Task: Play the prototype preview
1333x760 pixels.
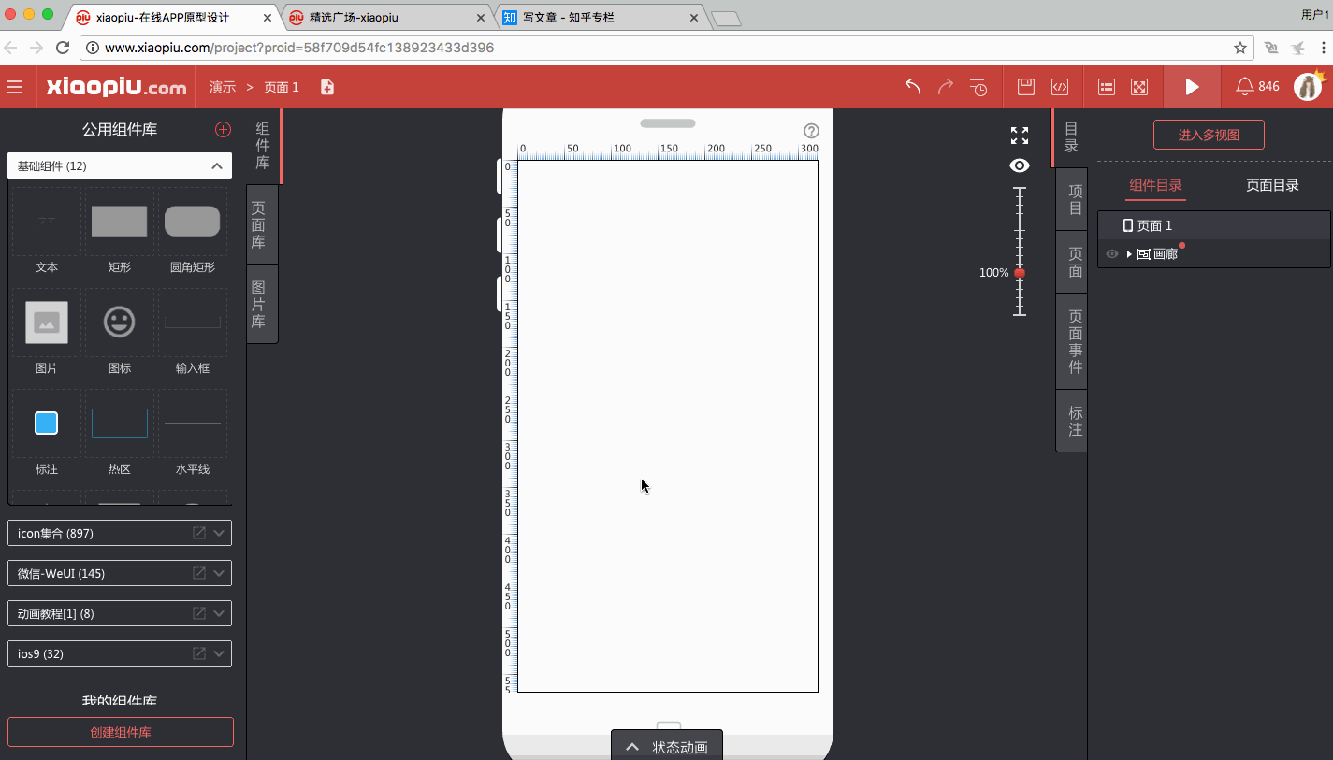Action: pos(1192,87)
